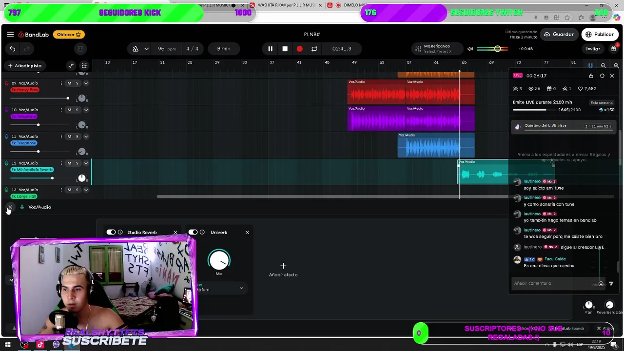Toggle the loop cycle button
Viewport: 624px width, 351px height.
coord(314,49)
